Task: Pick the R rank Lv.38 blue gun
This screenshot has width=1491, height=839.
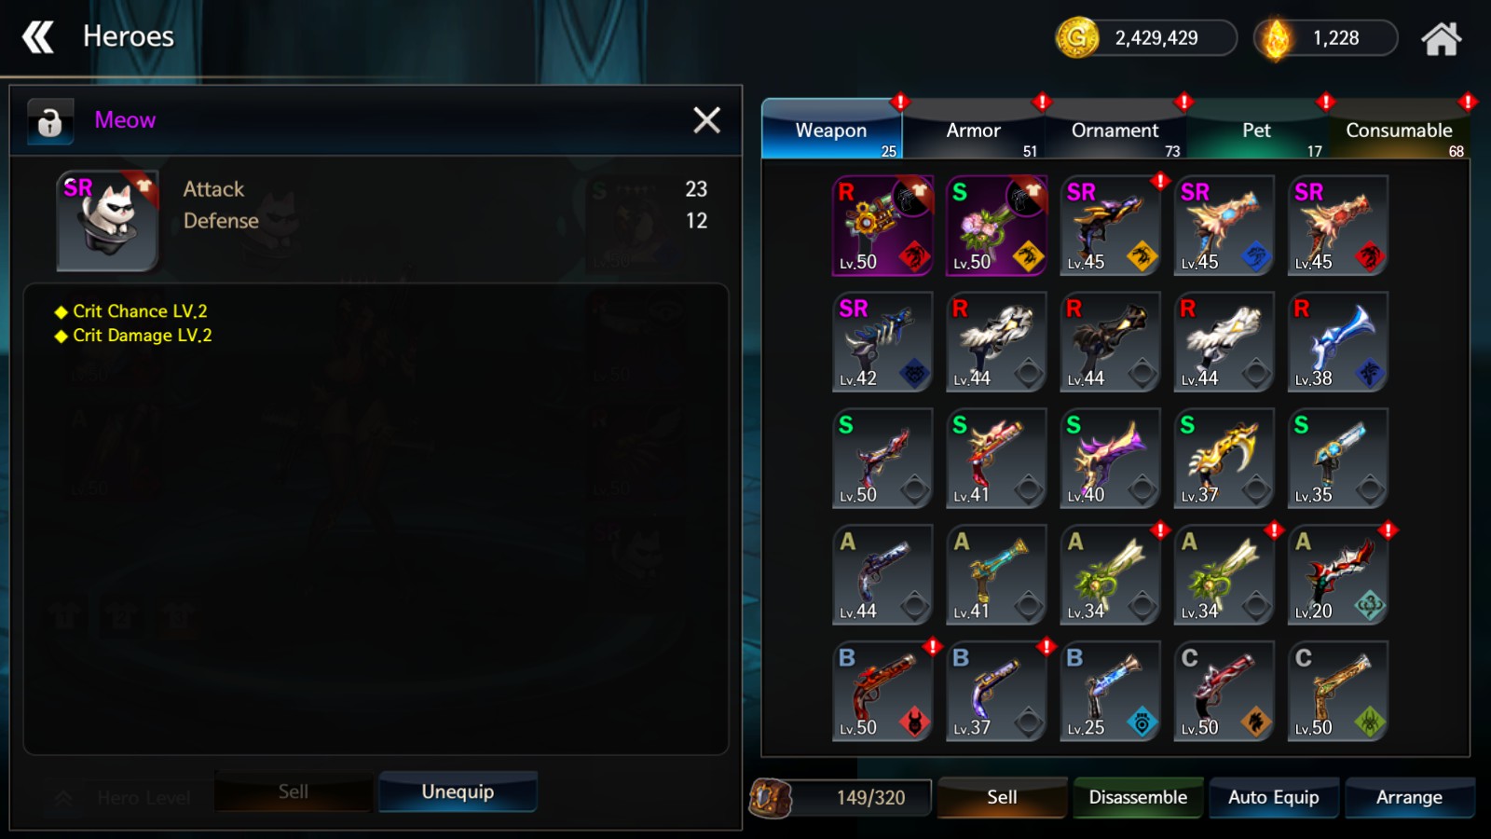Action: (x=1337, y=342)
